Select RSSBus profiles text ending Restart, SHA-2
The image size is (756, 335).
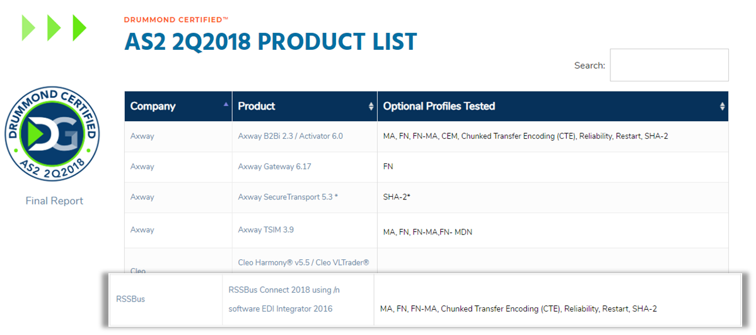(518, 309)
